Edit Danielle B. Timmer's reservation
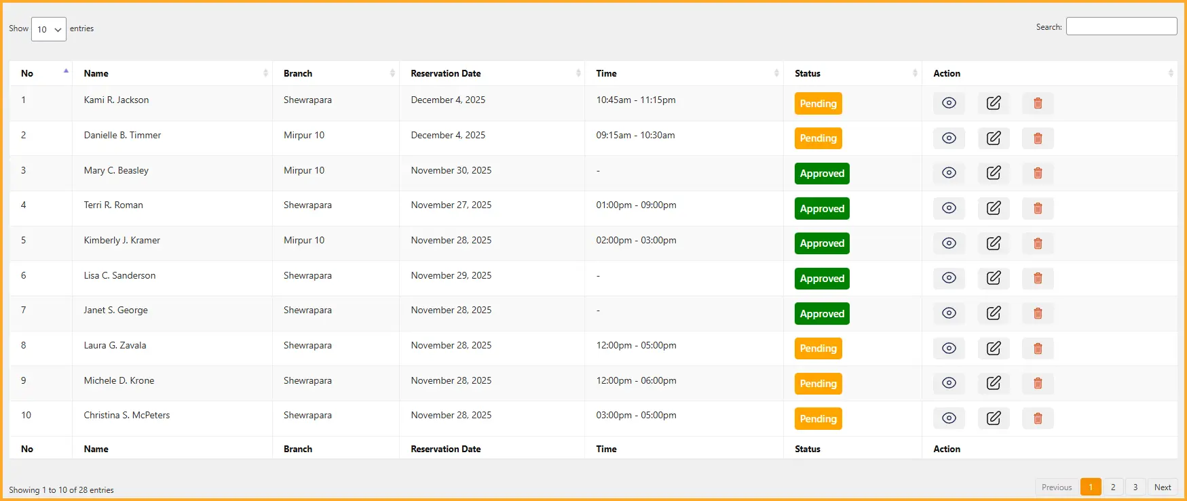Viewport: 1187px width, 501px height. [x=994, y=138]
